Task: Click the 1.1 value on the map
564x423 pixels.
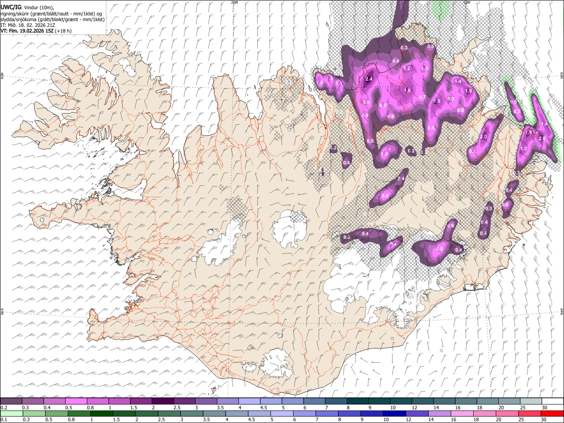Action: [339, 83]
